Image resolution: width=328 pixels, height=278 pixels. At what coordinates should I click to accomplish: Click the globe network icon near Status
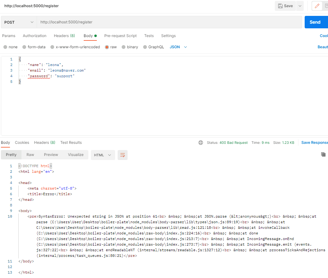[201, 143]
